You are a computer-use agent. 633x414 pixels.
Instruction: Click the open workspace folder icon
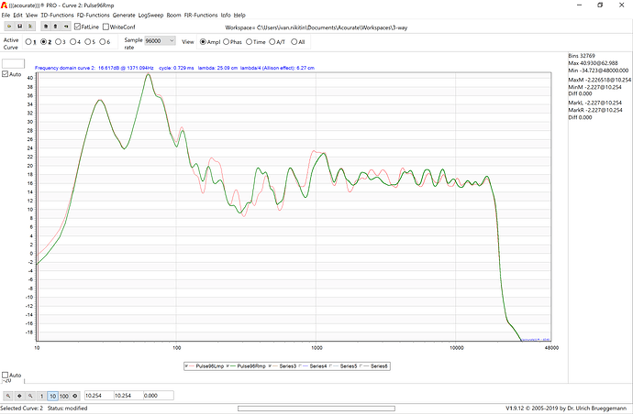(9, 27)
